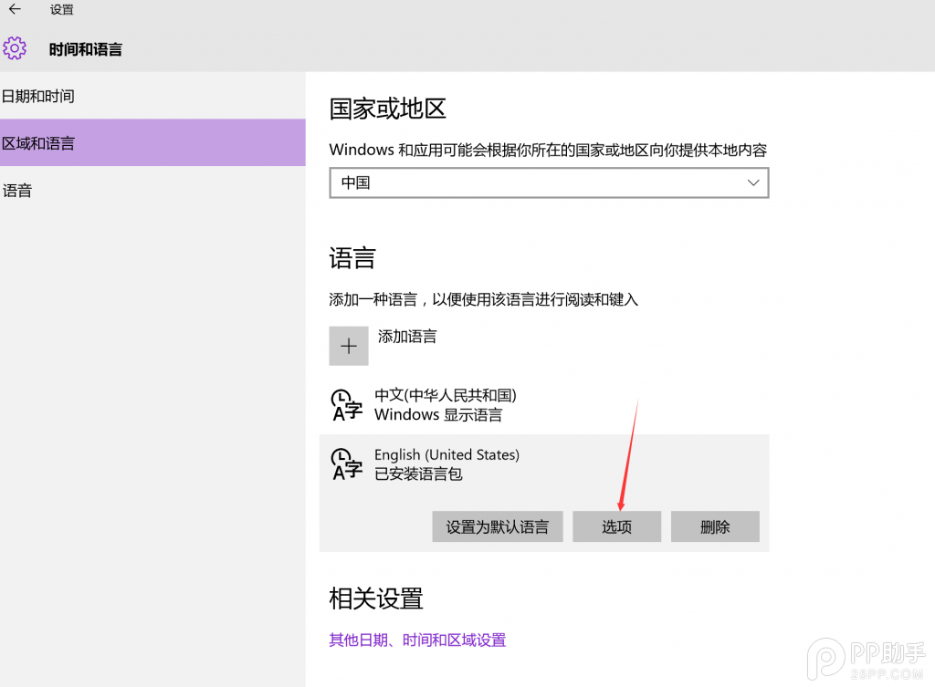This screenshot has height=687, width=935.
Task: Click the chevron on the 中国 combo box
Action: [x=753, y=182]
